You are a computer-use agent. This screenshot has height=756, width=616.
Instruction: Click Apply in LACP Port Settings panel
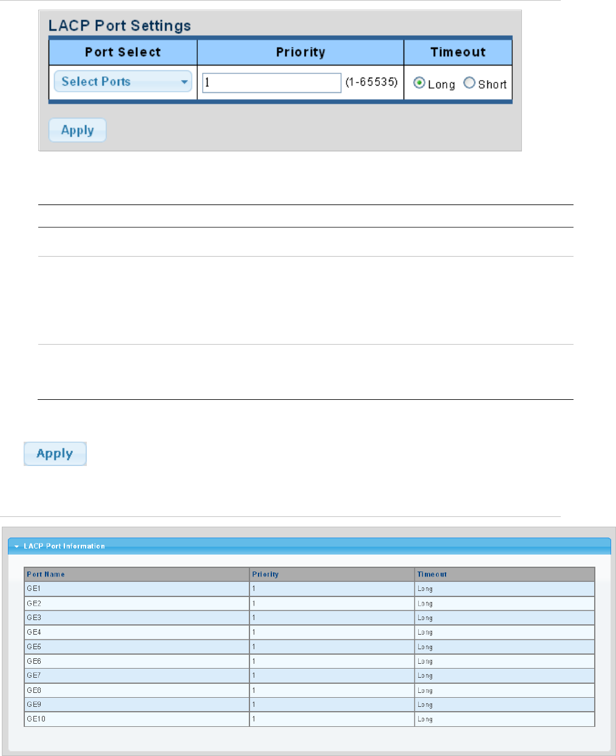click(x=77, y=130)
